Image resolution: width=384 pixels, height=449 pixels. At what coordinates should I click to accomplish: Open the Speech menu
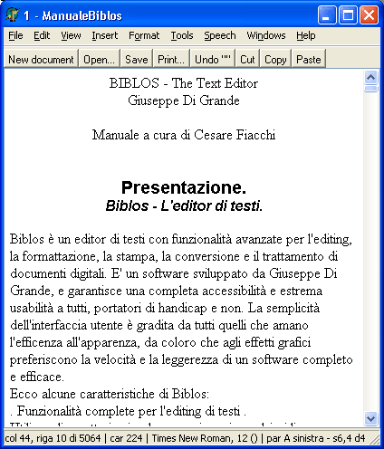coord(220,35)
